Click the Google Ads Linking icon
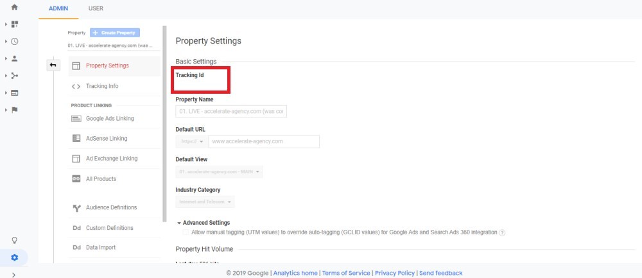Image resolution: width=642 pixels, height=278 pixels. (76, 118)
